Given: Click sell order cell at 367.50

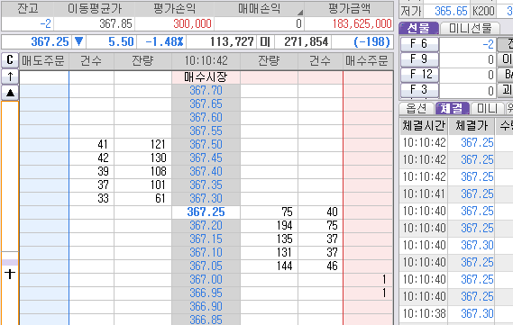Looking at the screenshot, I should [44, 144].
